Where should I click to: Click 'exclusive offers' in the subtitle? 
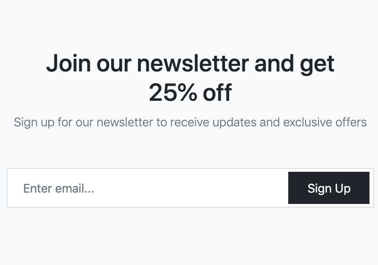pos(325,122)
